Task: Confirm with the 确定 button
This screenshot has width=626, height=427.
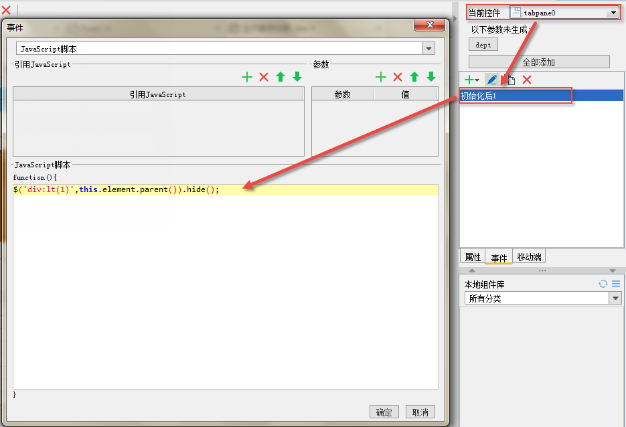Action: click(384, 412)
